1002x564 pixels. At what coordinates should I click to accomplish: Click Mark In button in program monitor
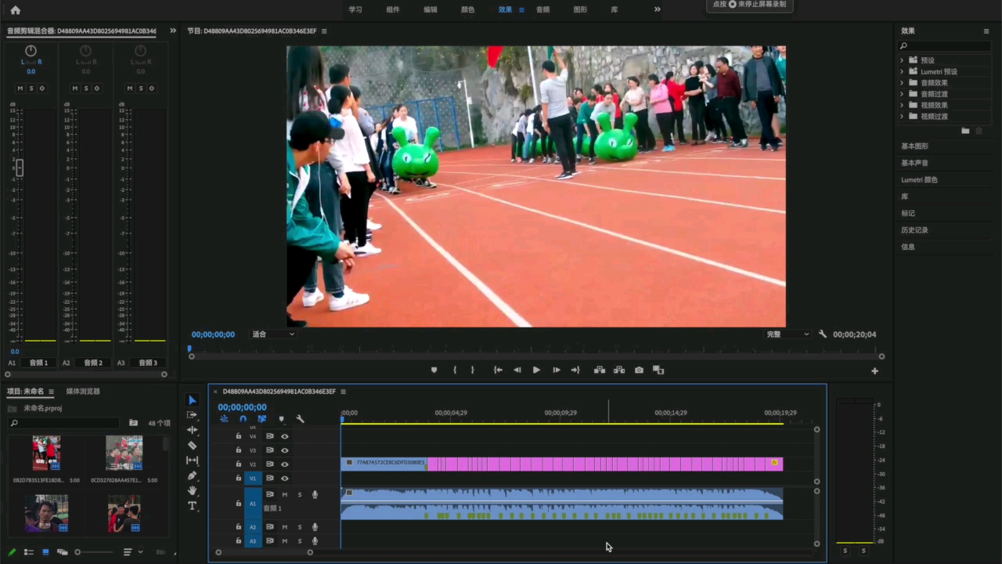[x=455, y=370]
